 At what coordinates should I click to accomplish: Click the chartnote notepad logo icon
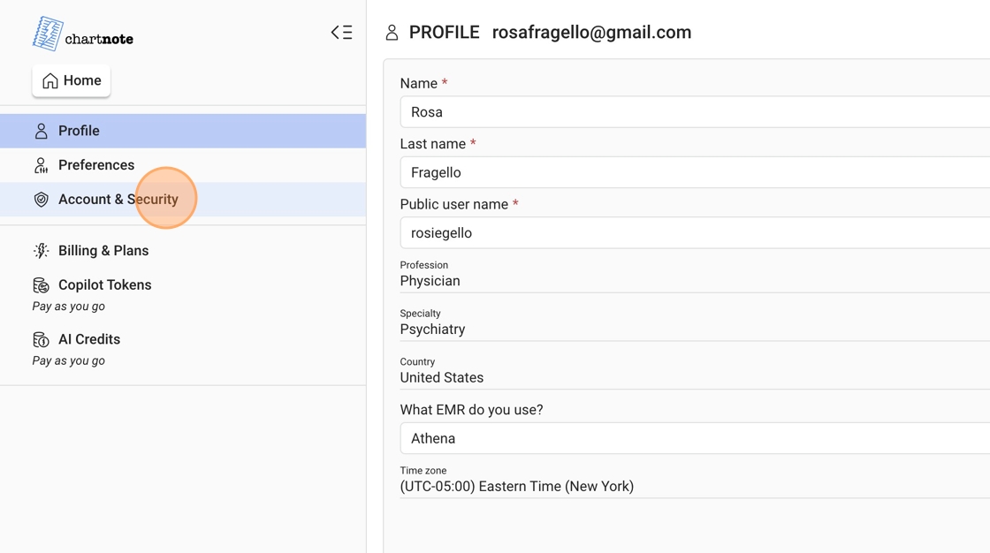click(x=48, y=34)
